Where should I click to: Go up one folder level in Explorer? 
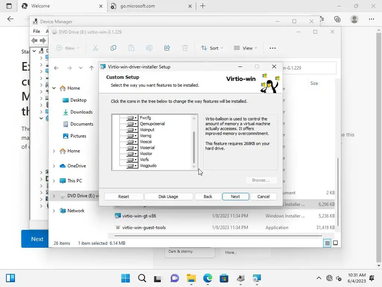(91, 68)
